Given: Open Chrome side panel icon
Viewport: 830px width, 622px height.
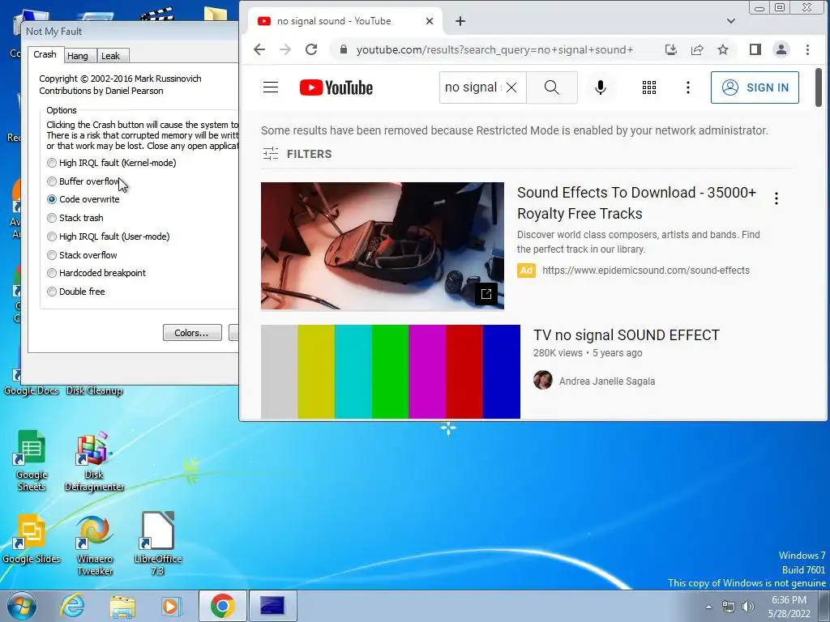Looking at the screenshot, I should [x=755, y=49].
